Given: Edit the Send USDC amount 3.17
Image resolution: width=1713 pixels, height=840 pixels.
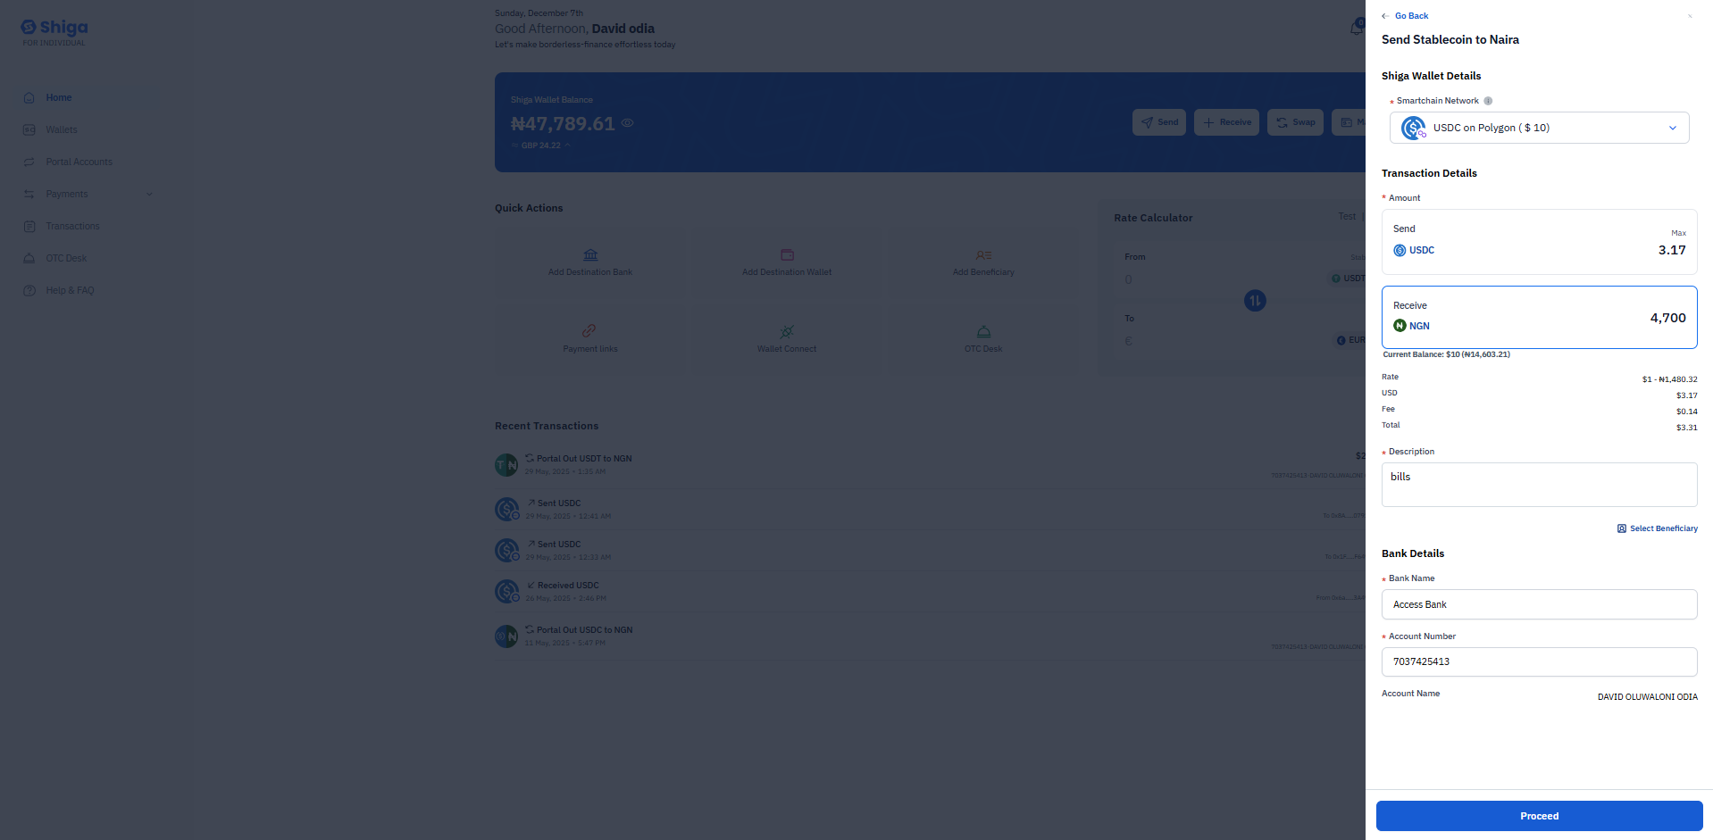Looking at the screenshot, I should coord(1672,251).
